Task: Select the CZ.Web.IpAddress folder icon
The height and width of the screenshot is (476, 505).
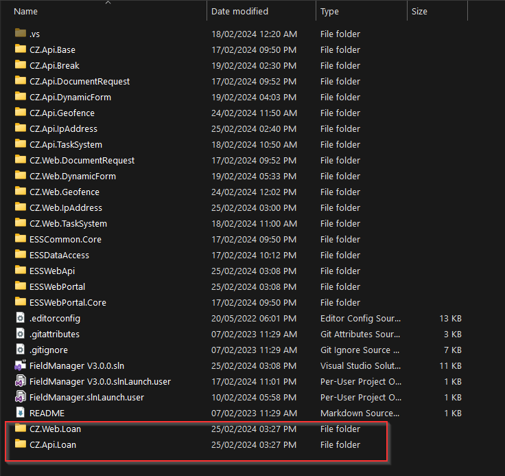Action: pos(21,207)
